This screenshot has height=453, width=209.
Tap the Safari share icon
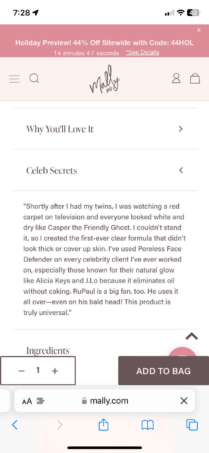click(x=104, y=425)
